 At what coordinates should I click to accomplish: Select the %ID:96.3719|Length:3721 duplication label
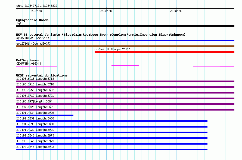[x=35, y=96]
